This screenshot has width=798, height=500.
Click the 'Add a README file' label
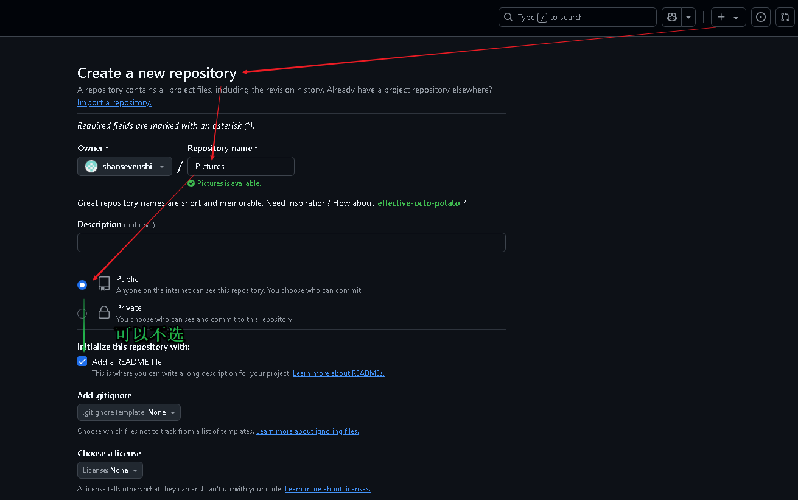(127, 362)
